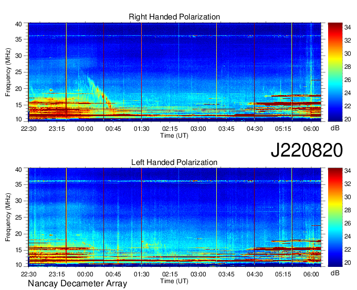The image size is (357, 290).
Task: Click the 28 dB tick on Left Handed color bar
Action: [x=348, y=210]
